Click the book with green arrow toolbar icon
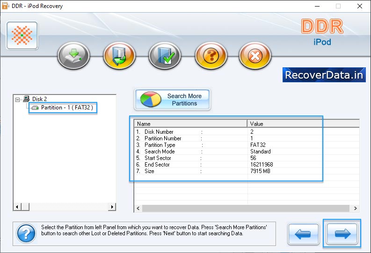 pyautogui.click(x=119, y=56)
